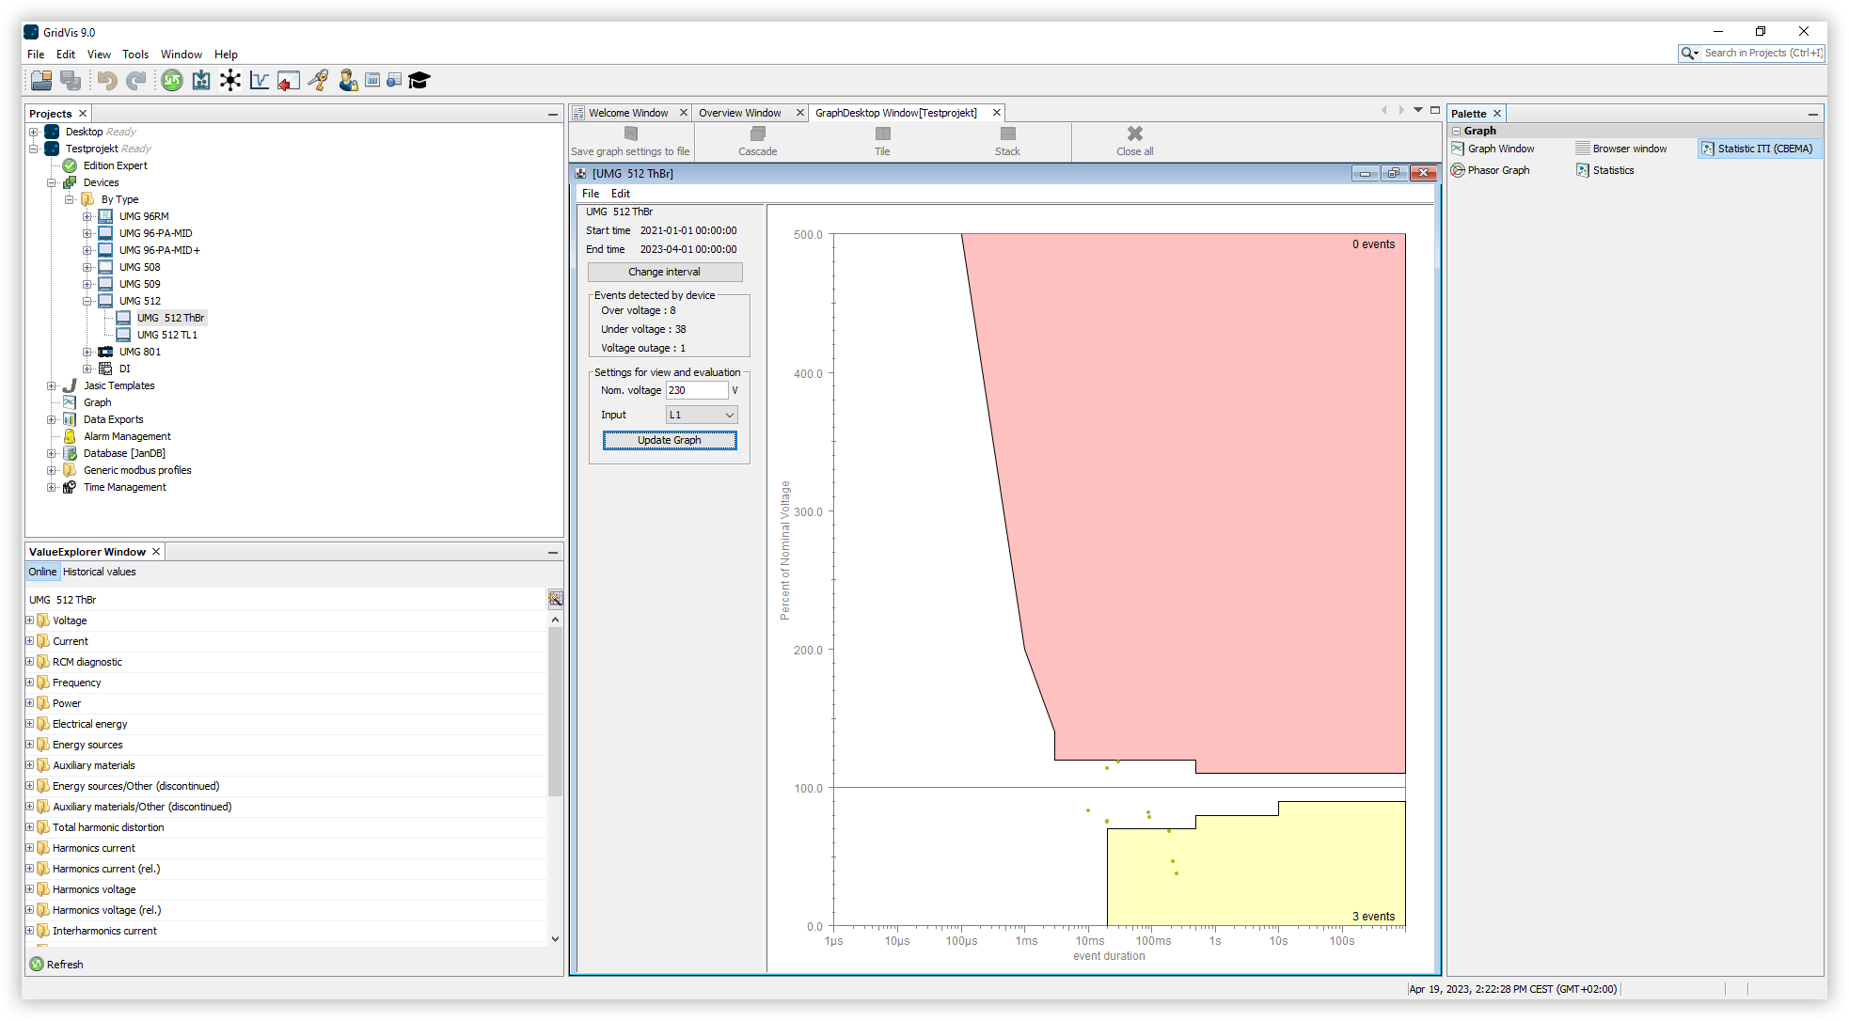Click the key license toolbar icon
1849x1021 pixels.
click(x=318, y=81)
